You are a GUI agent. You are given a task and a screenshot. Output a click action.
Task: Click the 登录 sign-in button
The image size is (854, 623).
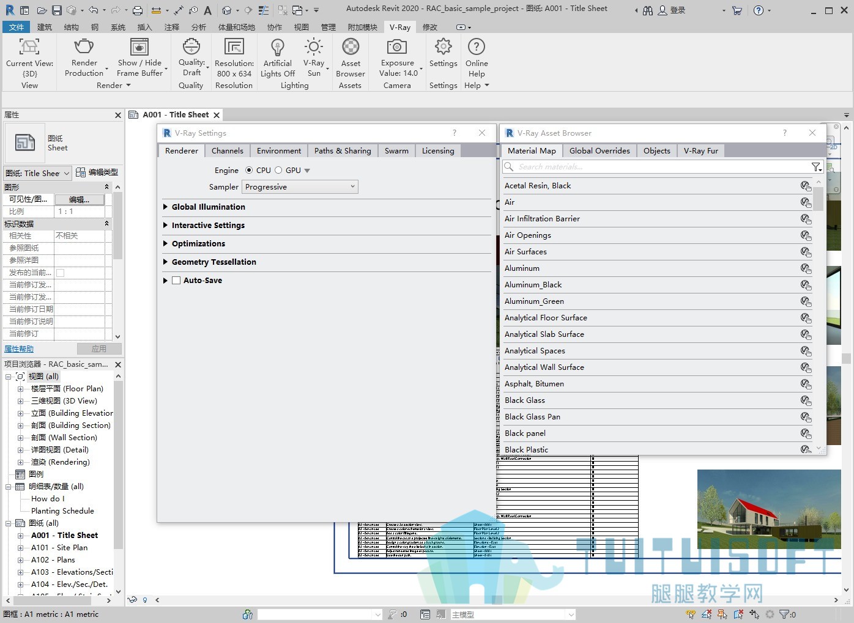pyautogui.click(x=672, y=10)
